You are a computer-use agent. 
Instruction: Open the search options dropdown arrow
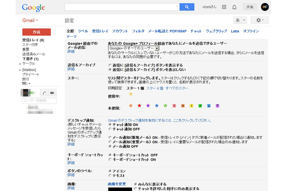[177, 7]
